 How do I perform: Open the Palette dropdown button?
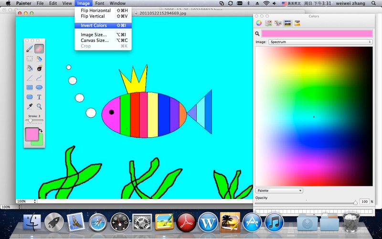279,190
